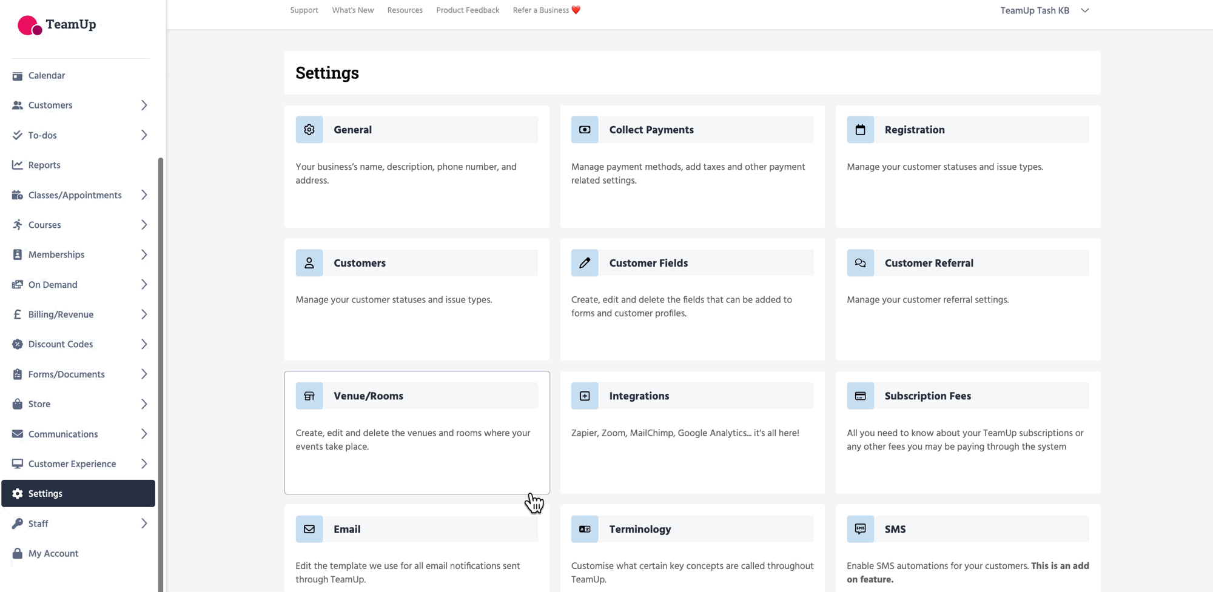Image resolution: width=1213 pixels, height=592 pixels.
Task: Click the SMS message icon
Action: [x=860, y=529]
